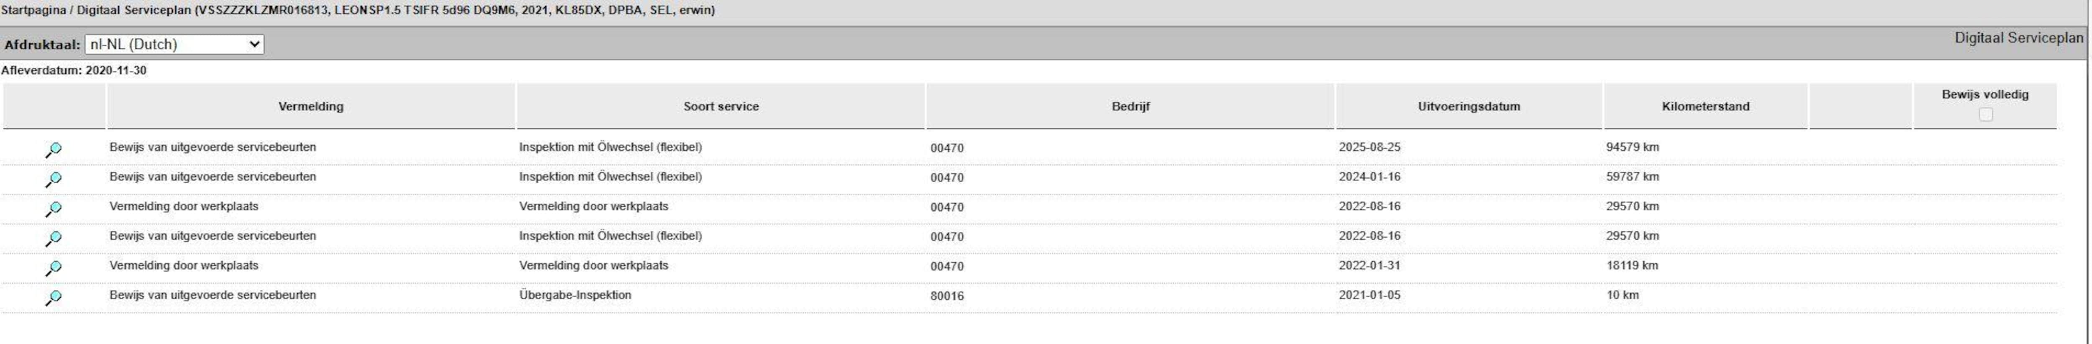Click the 94579 km mileage cell

click(x=1632, y=147)
